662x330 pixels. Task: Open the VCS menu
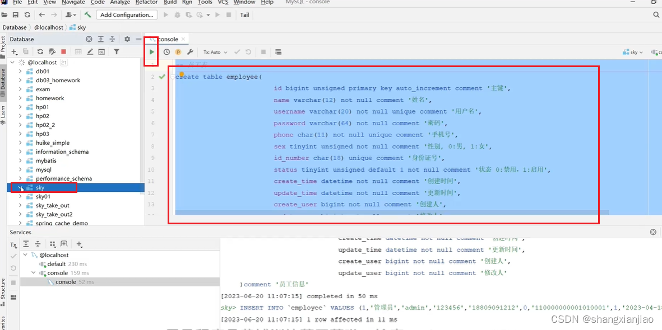click(x=223, y=2)
